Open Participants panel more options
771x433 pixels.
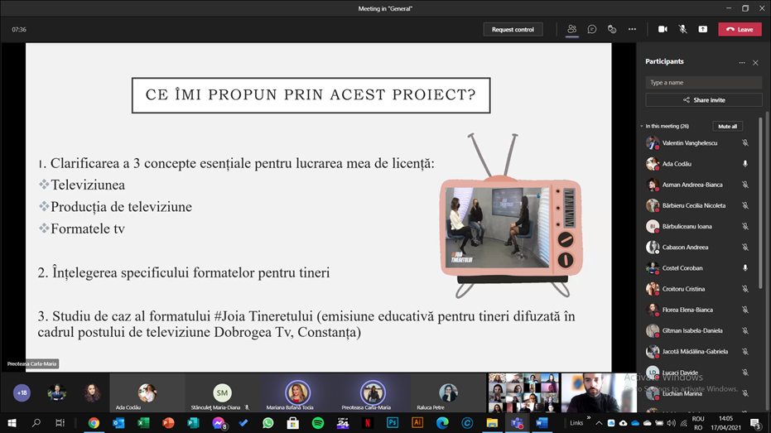click(742, 62)
